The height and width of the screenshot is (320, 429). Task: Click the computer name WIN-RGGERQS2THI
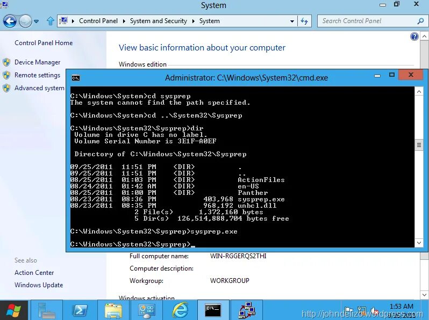(238, 256)
